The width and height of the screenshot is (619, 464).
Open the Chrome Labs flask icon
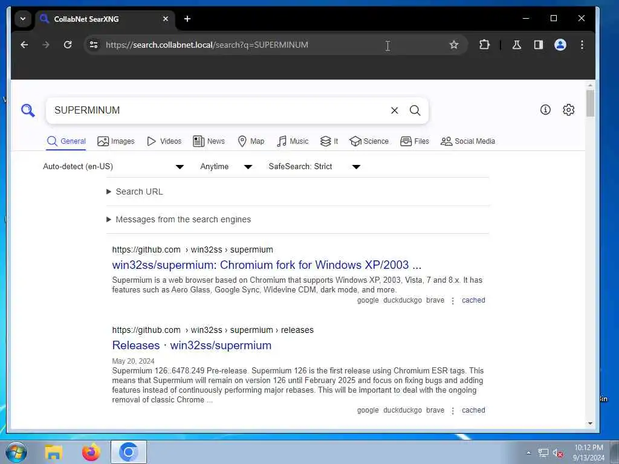click(x=517, y=45)
